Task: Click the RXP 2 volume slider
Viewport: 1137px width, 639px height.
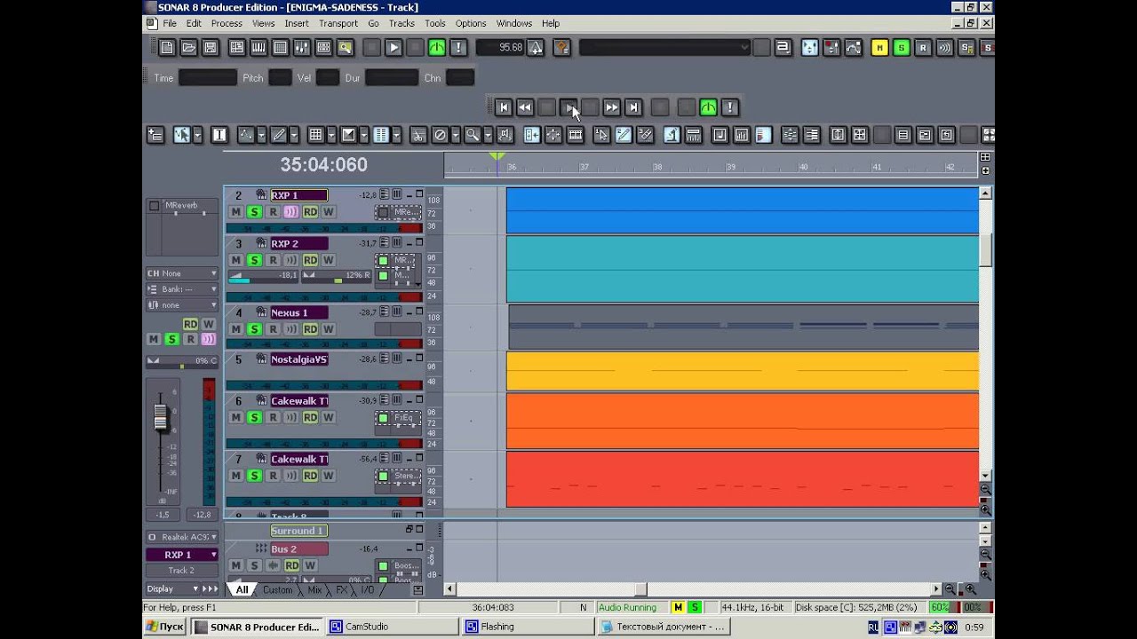Action: point(264,276)
